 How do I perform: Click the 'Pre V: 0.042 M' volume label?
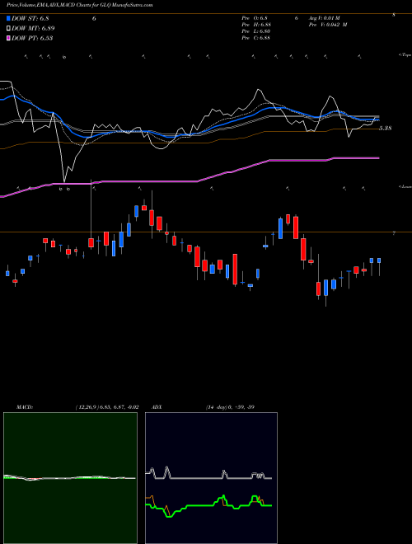point(328,25)
